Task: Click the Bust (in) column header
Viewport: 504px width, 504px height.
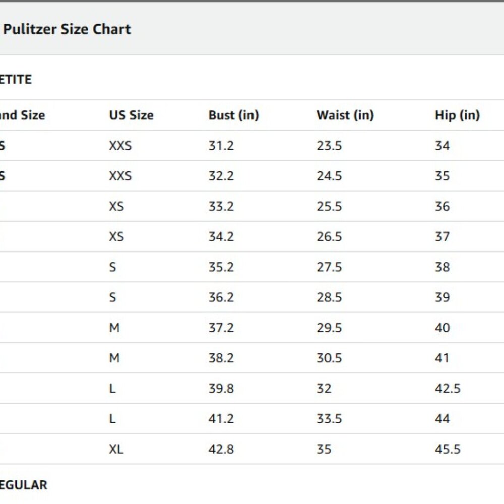Action: [233, 115]
